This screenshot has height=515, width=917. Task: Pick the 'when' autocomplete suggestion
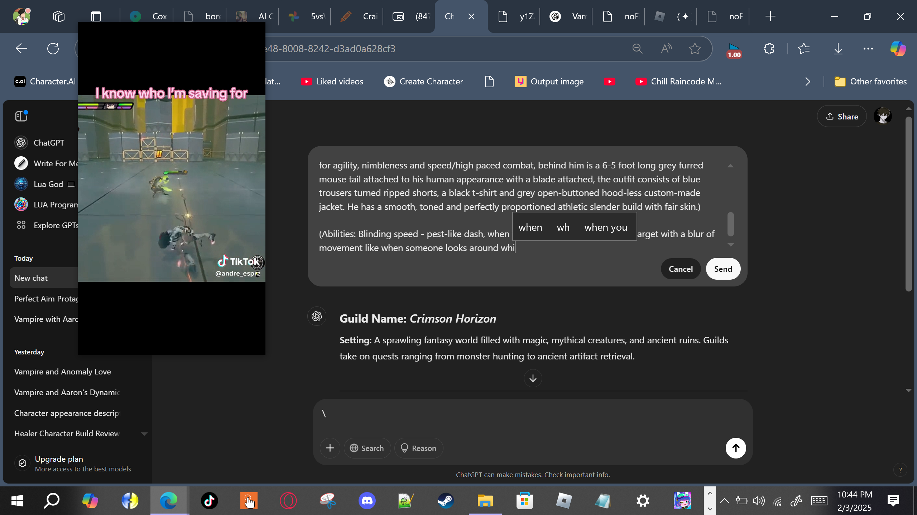point(530,227)
